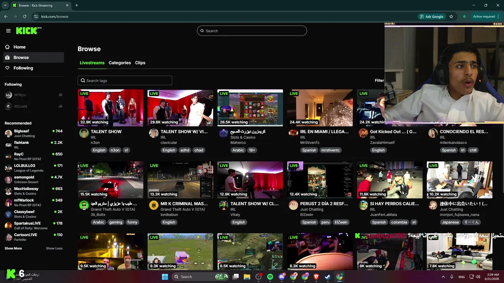Switch to the Categories tab
This screenshot has height=283, width=504.
click(120, 63)
